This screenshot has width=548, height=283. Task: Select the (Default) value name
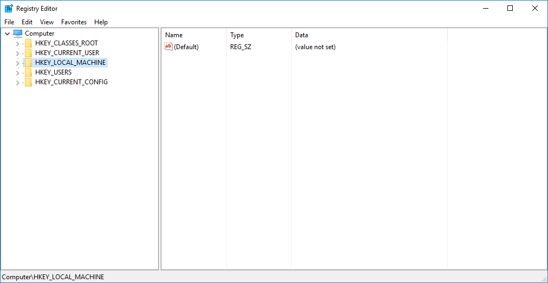[x=186, y=46]
